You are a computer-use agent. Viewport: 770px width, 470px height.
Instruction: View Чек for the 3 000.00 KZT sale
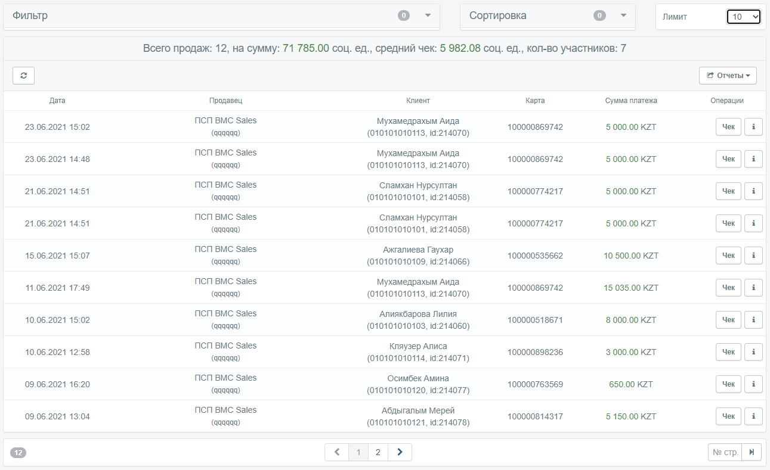pyautogui.click(x=728, y=352)
